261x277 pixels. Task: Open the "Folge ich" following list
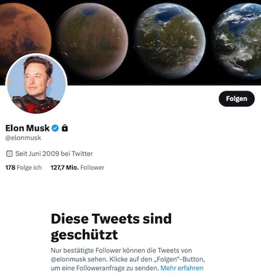coord(30,168)
